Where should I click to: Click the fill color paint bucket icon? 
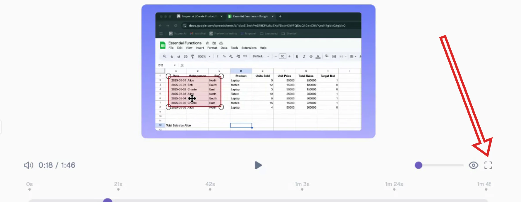pyautogui.click(x=327, y=56)
